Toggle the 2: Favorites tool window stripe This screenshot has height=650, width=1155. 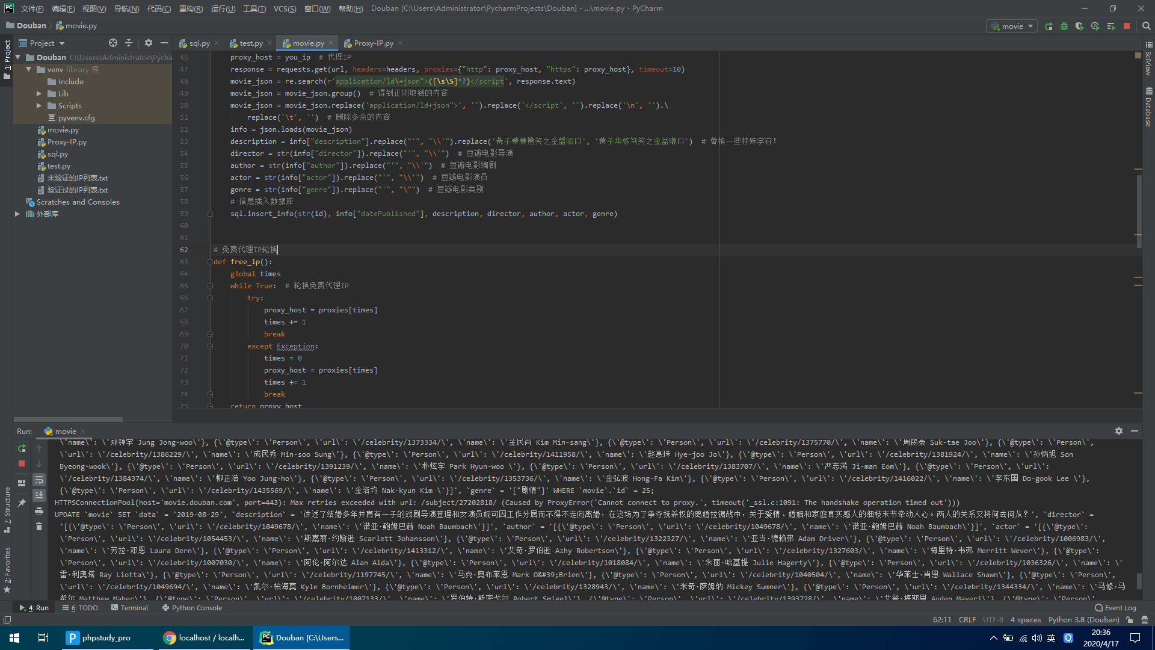tap(7, 570)
